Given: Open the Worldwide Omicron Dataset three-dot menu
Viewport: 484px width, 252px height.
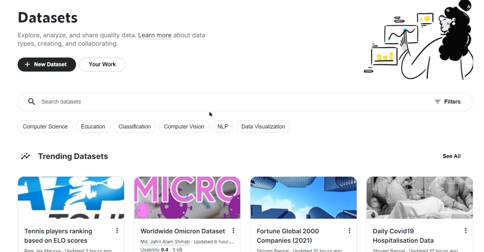Looking at the screenshot, I should point(233,231).
